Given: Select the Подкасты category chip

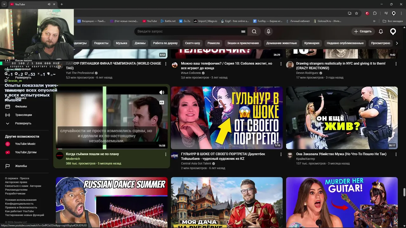Looking at the screenshot, I should pos(101,43).
